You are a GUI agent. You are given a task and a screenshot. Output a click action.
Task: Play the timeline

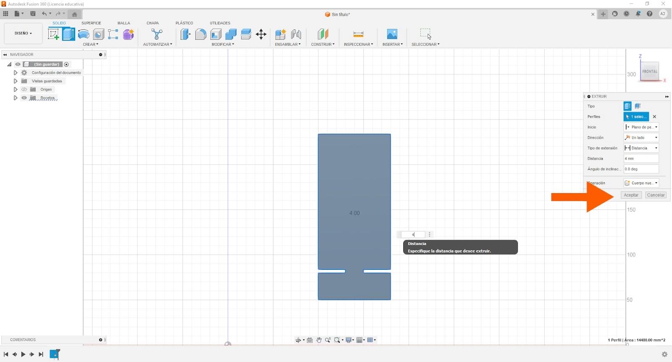click(23, 354)
